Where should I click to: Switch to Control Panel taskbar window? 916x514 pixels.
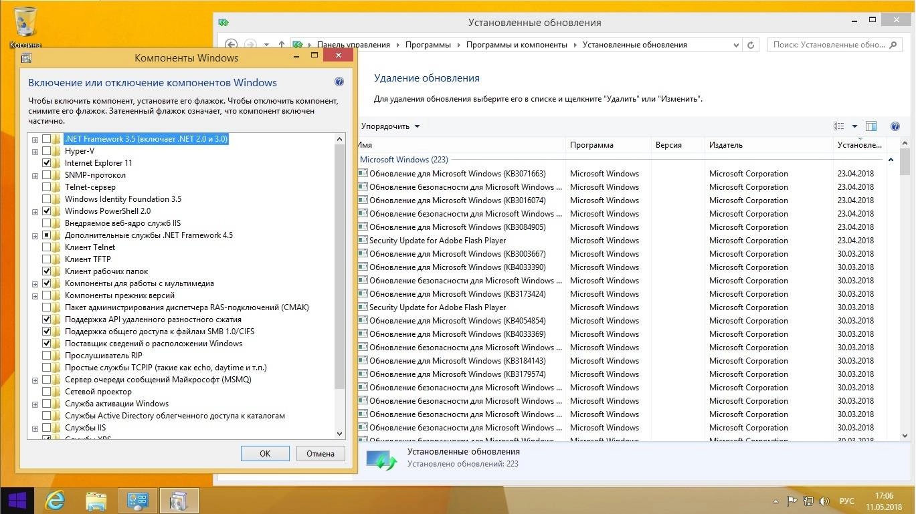tap(138, 500)
